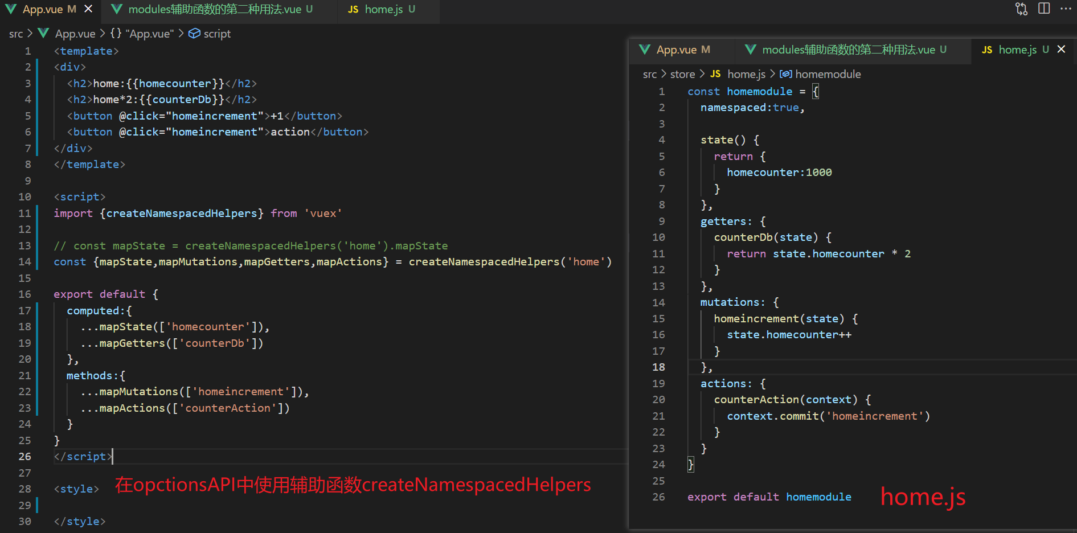Click line number 14 in left editor

coord(24,262)
